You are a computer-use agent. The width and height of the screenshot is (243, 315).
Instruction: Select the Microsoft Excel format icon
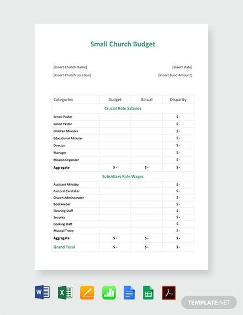(x=65, y=292)
